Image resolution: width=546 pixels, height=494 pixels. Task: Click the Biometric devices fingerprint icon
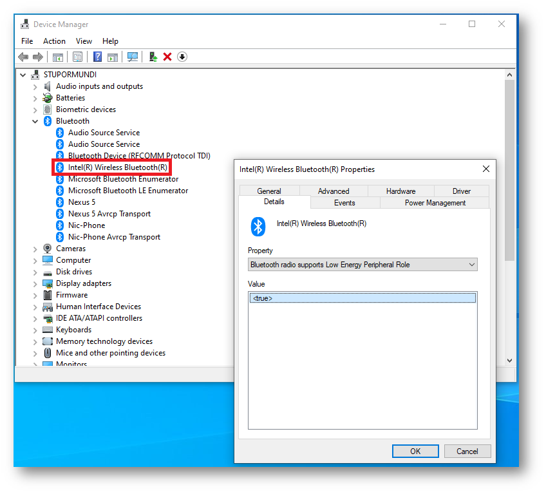click(x=48, y=109)
